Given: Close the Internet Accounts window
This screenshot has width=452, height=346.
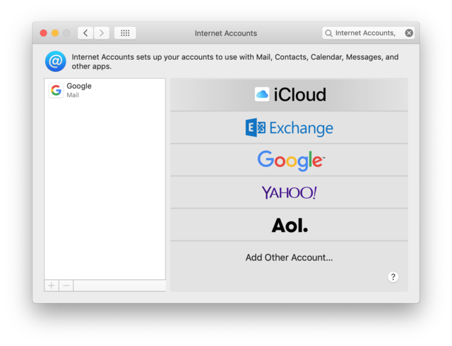Looking at the screenshot, I should click(x=43, y=33).
